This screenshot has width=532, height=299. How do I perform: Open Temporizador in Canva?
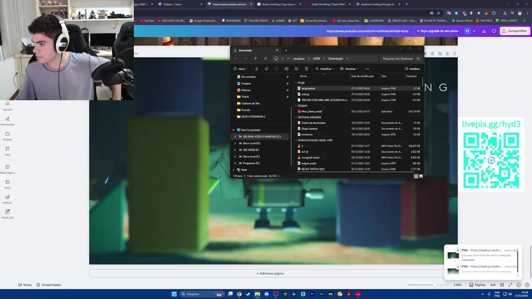click(49, 285)
